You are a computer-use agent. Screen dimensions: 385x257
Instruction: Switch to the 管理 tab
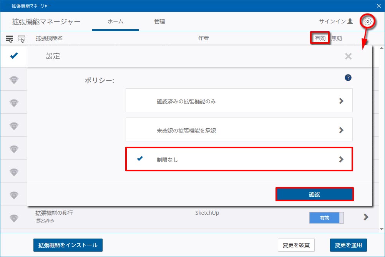pos(159,22)
